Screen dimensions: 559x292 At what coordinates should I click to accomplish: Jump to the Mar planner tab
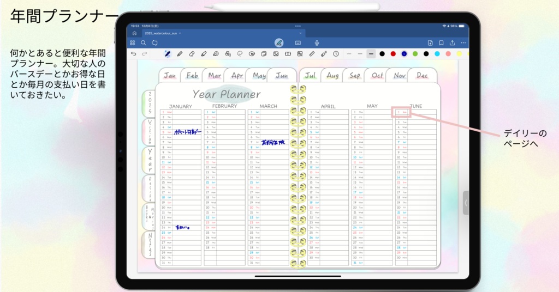point(214,75)
